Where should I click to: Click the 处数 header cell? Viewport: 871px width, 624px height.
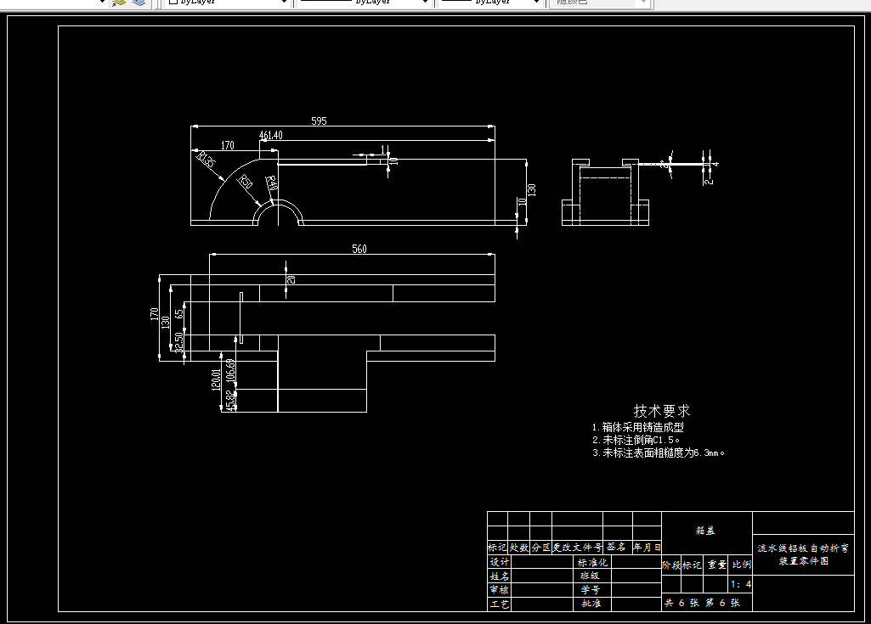pos(519,548)
